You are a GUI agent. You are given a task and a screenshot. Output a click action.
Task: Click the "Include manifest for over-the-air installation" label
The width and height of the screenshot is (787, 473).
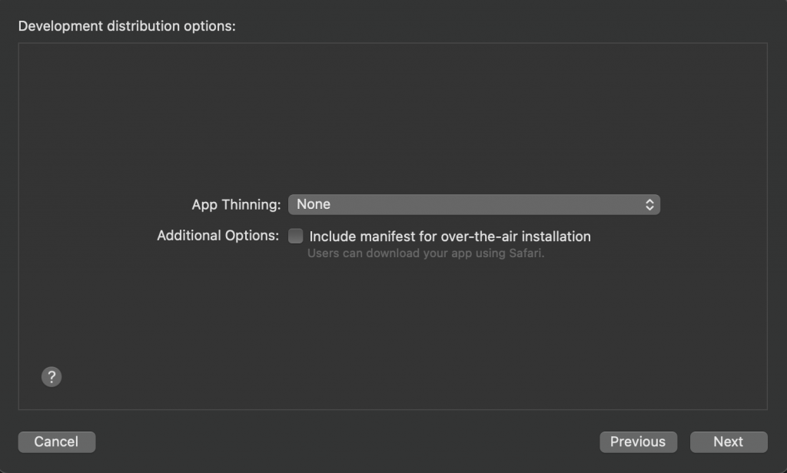click(450, 237)
